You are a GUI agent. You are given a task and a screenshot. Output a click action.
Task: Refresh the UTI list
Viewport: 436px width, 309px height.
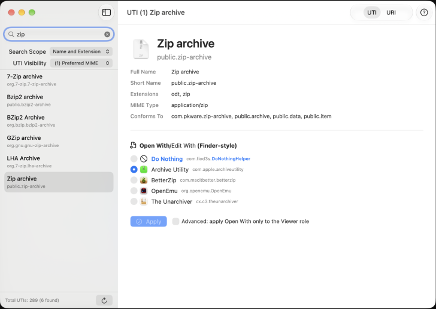pos(104,301)
